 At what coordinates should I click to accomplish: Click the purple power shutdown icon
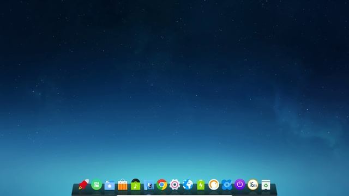(x=240, y=184)
